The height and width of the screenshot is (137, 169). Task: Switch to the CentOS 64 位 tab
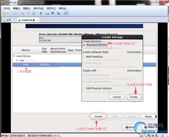pyautogui.click(x=28, y=20)
